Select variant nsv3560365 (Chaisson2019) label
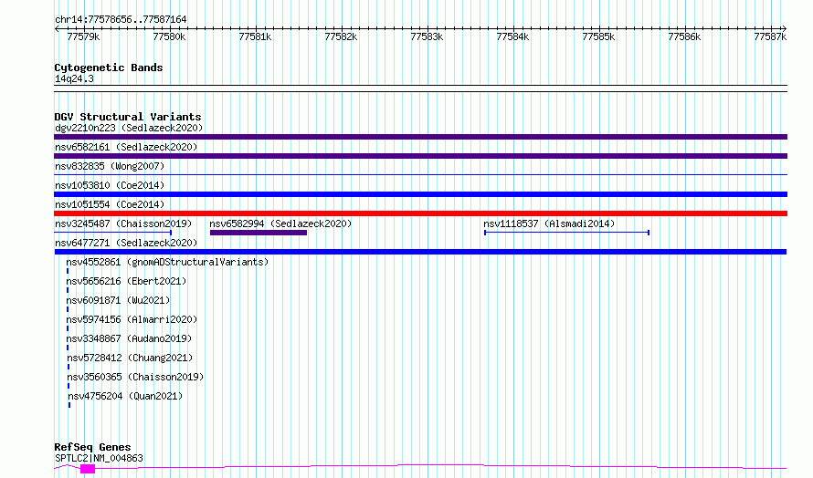This screenshot has height=478, width=813. (x=135, y=377)
